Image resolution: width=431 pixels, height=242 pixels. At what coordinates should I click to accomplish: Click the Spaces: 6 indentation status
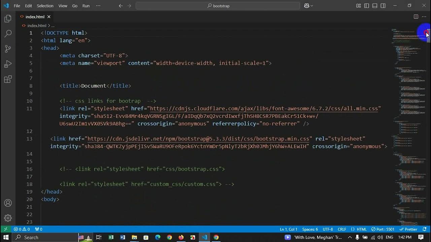[x=310, y=229]
